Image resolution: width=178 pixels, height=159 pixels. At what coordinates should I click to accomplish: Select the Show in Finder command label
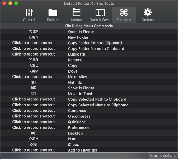pyautogui.click(x=81, y=88)
